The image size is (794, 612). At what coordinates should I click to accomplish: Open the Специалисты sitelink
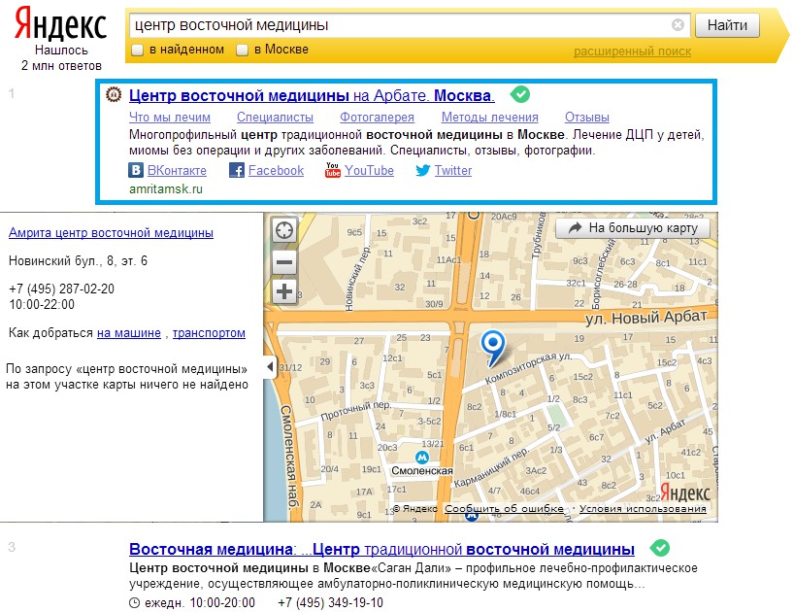coord(275,117)
